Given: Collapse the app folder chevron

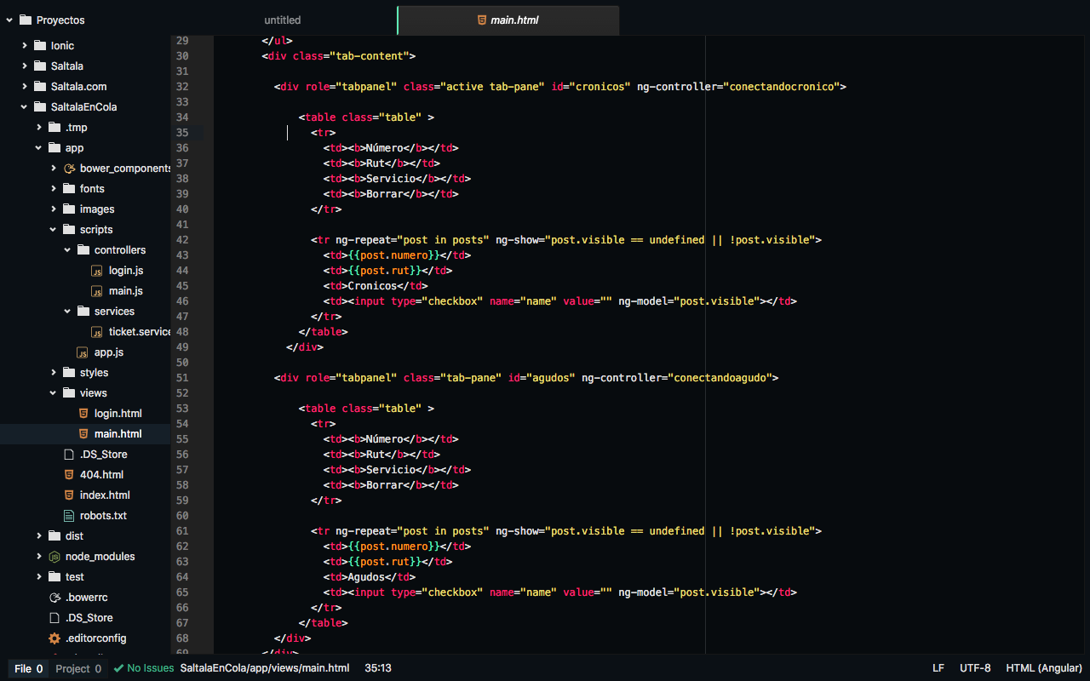Looking at the screenshot, I should point(39,147).
